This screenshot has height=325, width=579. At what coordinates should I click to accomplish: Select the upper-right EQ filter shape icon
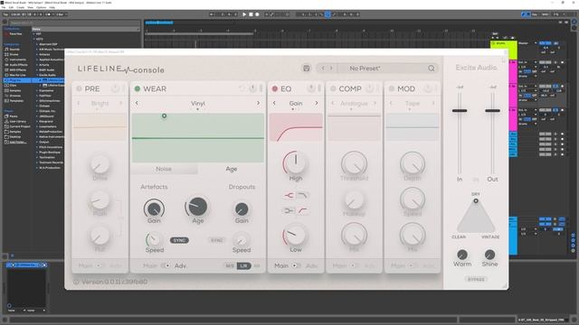click(x=302, y=195)
